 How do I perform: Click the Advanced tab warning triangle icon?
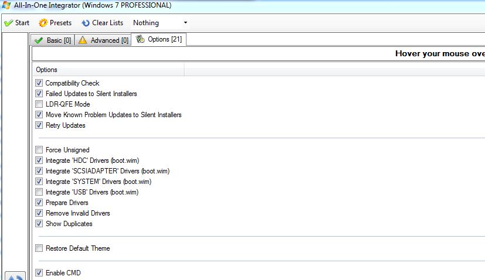pos(83,40)
